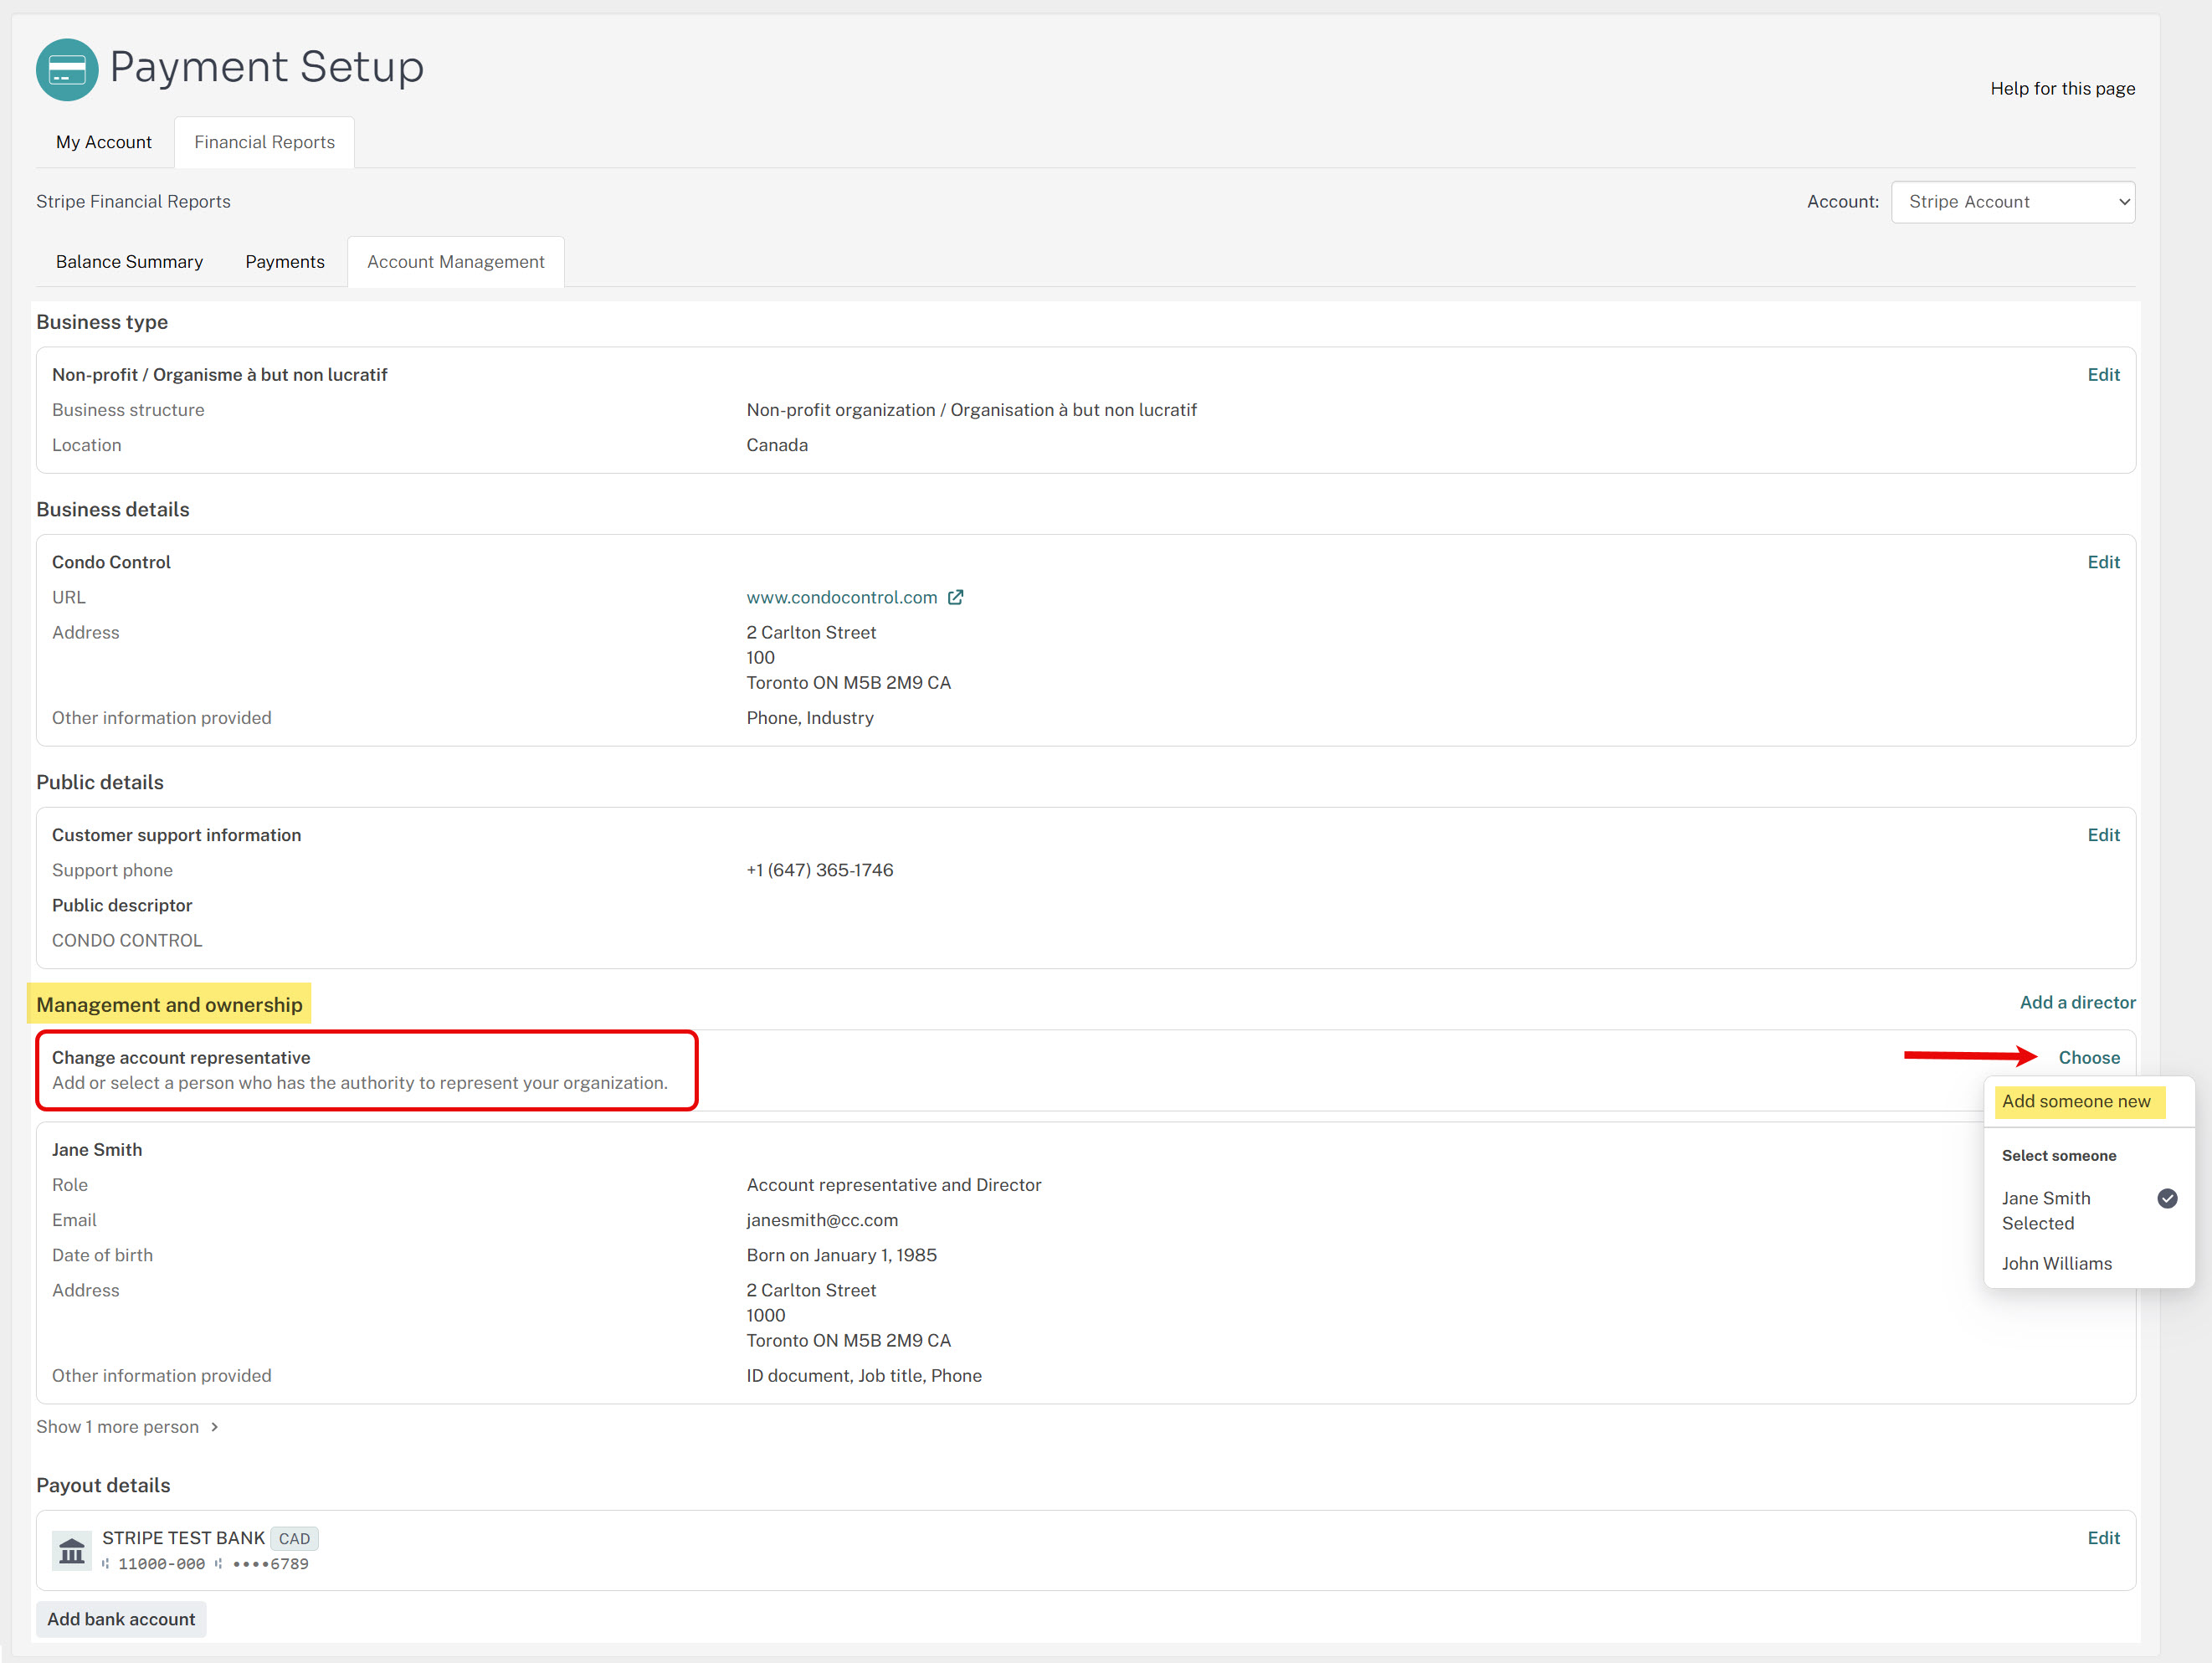Click support phone number +1 (647) 365-1746
The width and height of the screenshot is (2212, 1663).
(820, 870)
